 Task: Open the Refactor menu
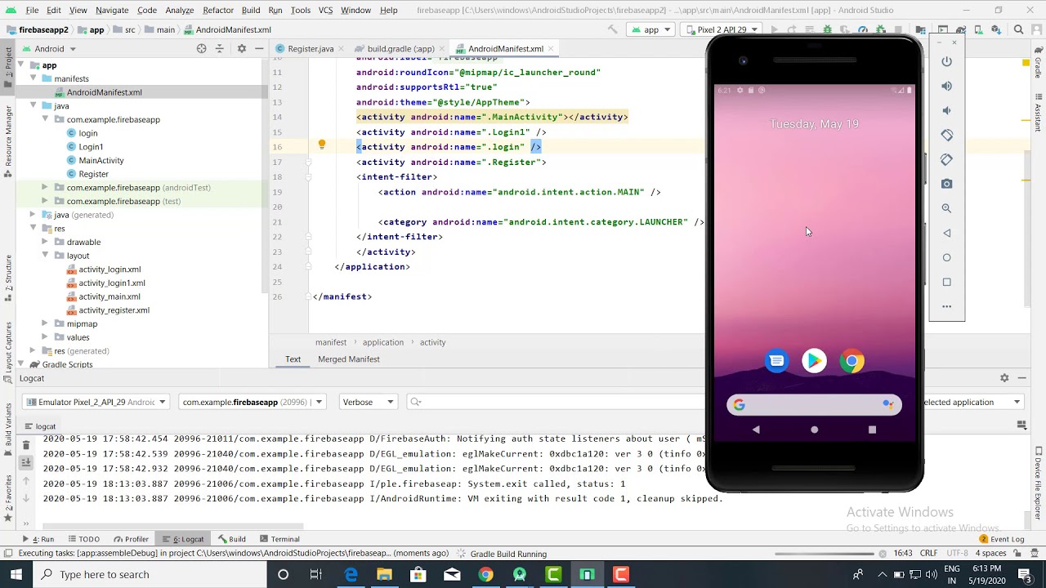[x=218, y=10]
